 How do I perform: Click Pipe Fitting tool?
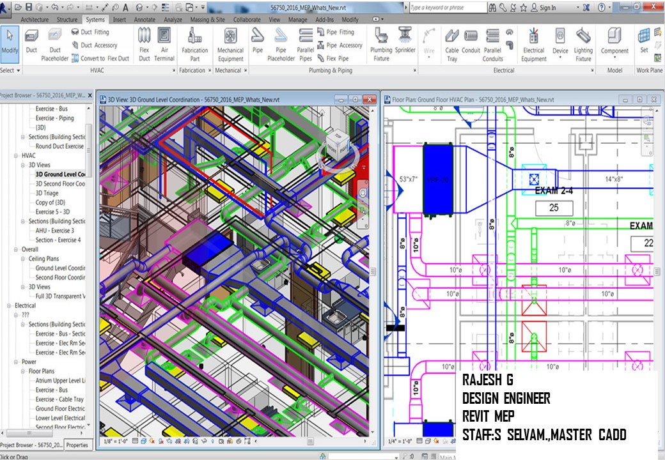point(336,32)
